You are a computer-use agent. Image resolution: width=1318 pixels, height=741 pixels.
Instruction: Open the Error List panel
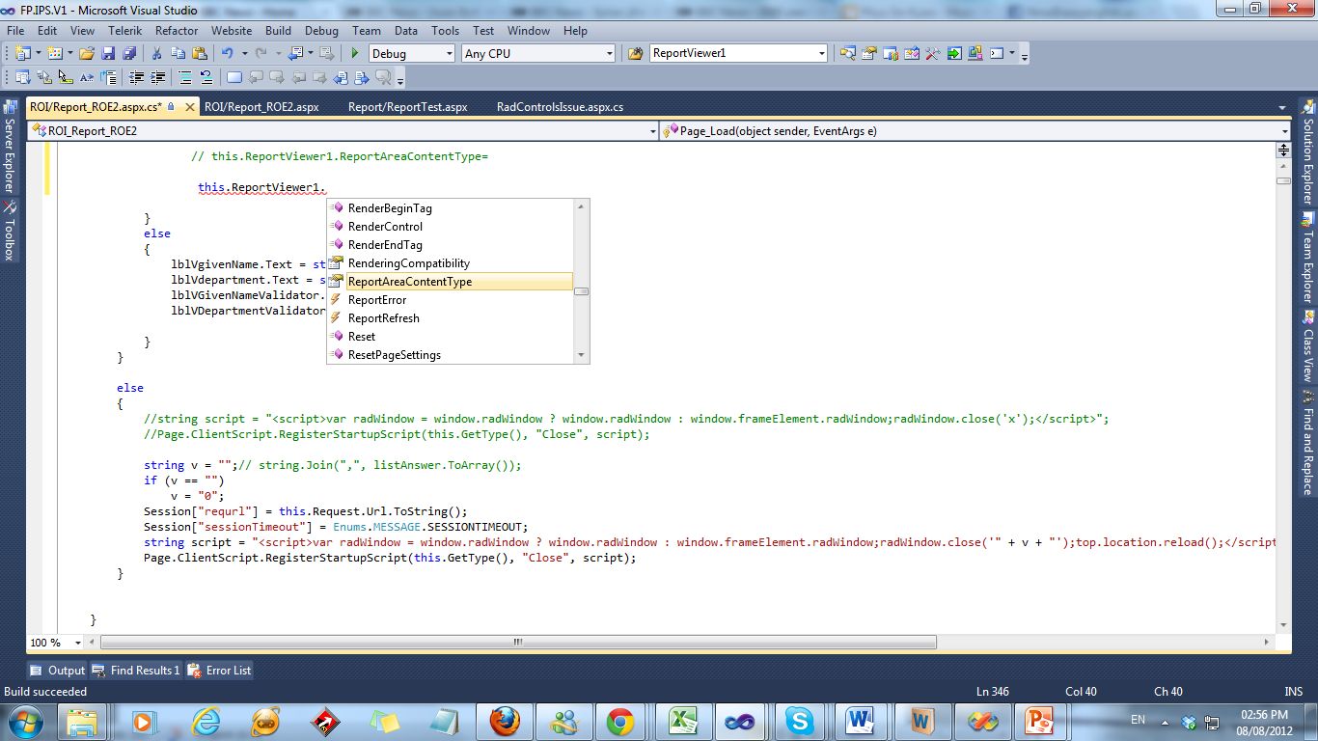tap(219, 671)
